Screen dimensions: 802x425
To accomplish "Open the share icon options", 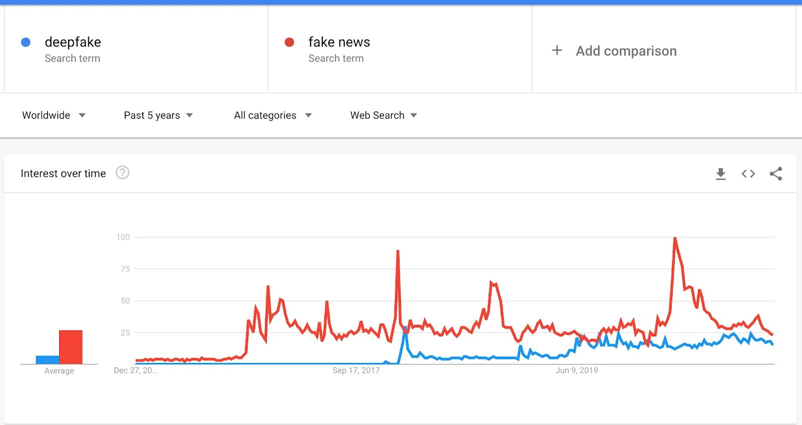I will [x=775, y=174].
